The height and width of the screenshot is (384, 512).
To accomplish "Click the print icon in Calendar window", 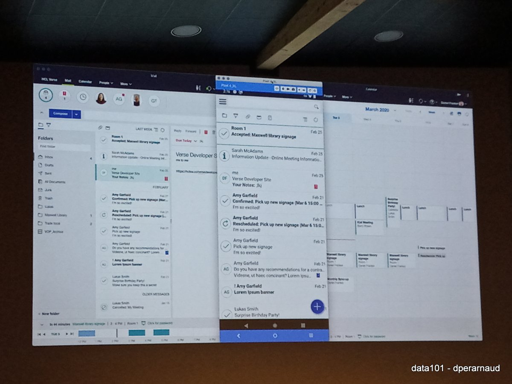I will tap(459, 114).
